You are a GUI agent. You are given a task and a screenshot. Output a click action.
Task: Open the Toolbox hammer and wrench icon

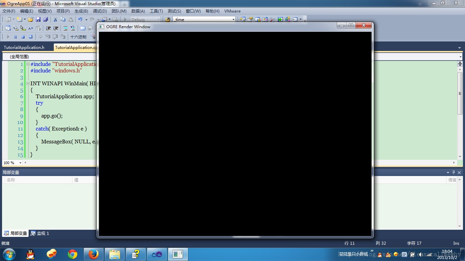pyautogui.click(x=273, y=19)
